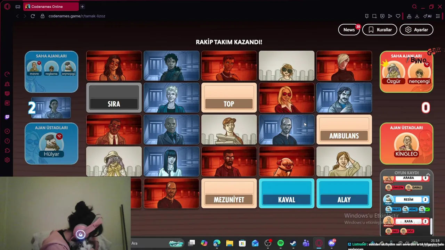Open Discord from the taskbar
The image size is (445, 250).
click(332, 243)
